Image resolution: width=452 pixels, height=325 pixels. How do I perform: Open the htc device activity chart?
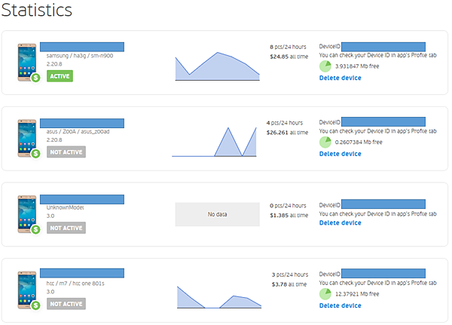pyautogui.click(x=219, y=297)
